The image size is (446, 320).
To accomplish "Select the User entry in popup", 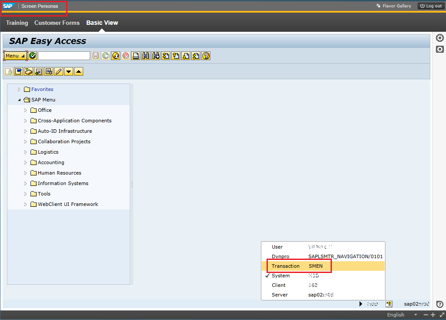I will coord(323,247).
